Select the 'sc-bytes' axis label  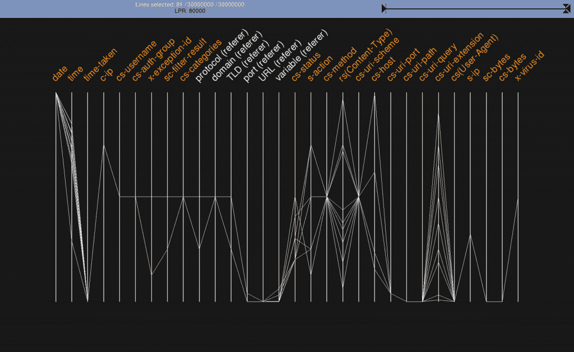tap(496, 69)
